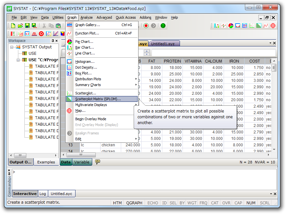
Task: Choose Begin Overlay Mode menu item
Action: point(102,119)
